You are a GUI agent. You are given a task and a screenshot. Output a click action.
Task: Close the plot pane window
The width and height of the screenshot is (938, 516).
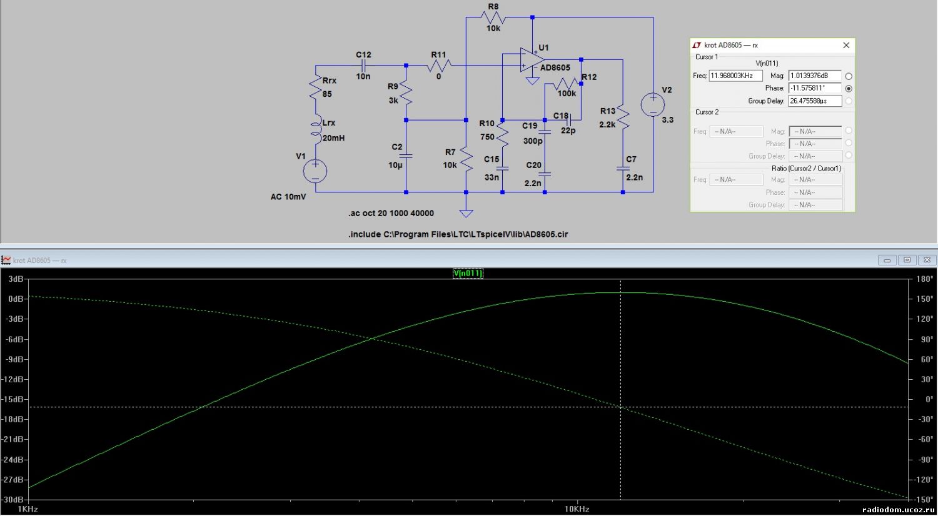tap(927, 260)
